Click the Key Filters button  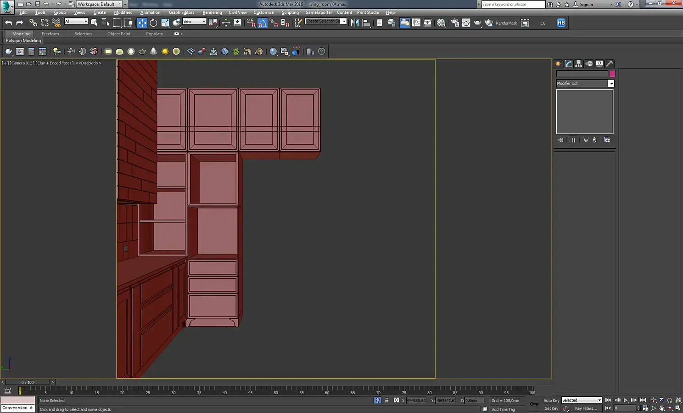tap(586, 408)
